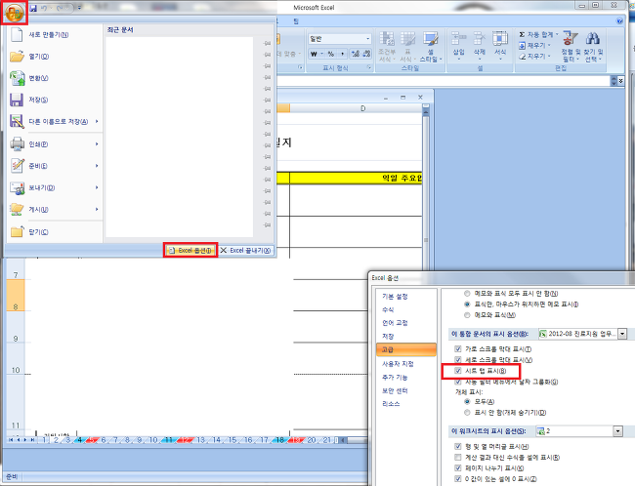Select 표식만, 마우스가 위치하면 메모 표시 option
Image resolution: width=635 pixels, height=486 pixels.
467,304
